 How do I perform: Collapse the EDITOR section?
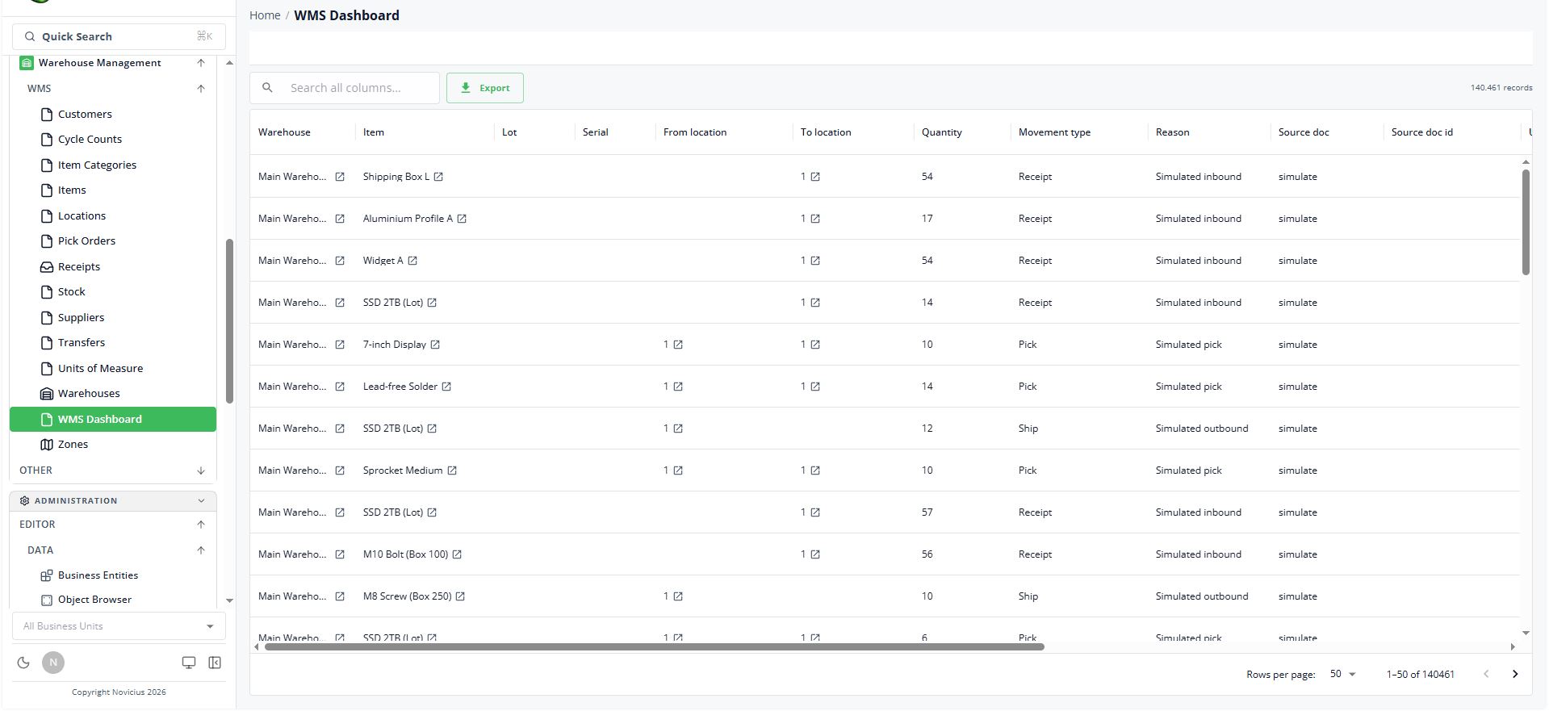(x=201, y=525)
